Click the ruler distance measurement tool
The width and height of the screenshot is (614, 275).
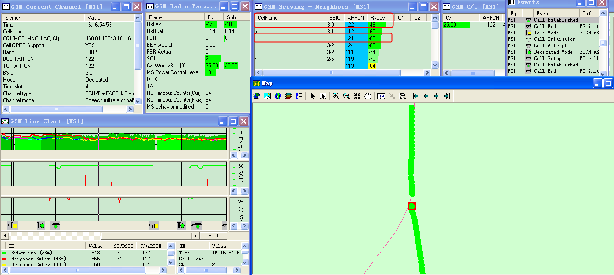click(381, 96)
